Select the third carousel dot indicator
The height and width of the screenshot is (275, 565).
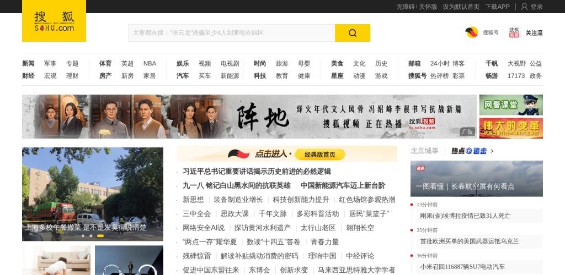pyautogui.click(x=100, y=236)
